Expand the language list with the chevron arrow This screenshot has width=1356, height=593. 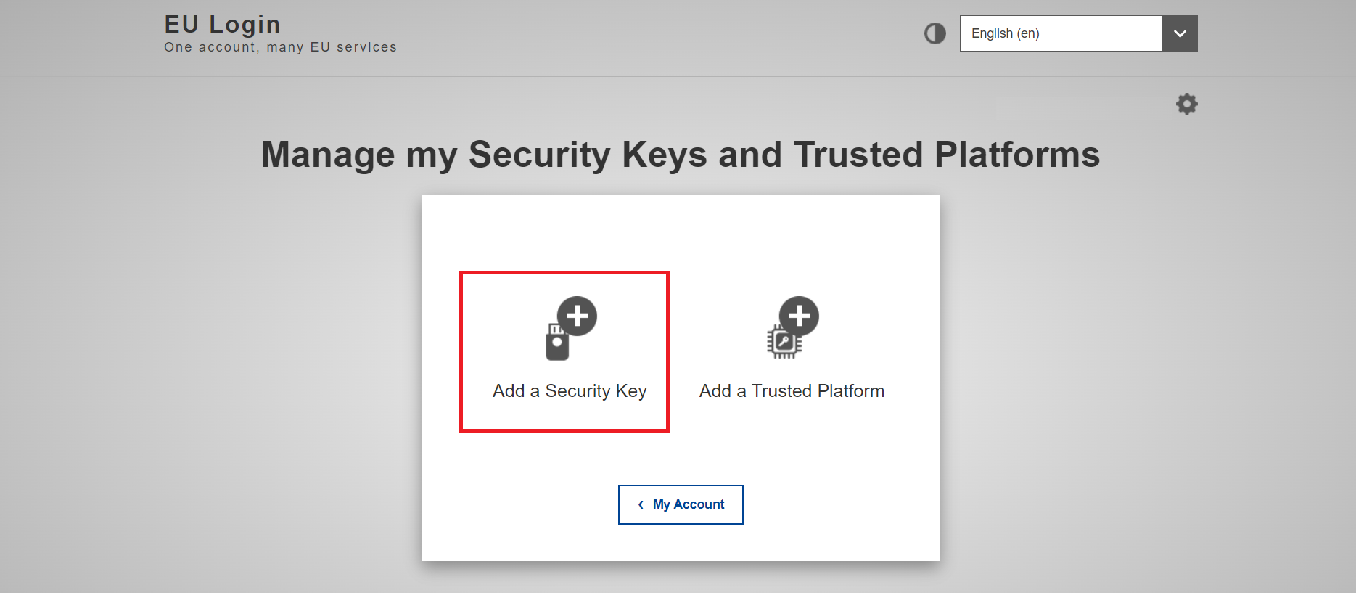tap(1180, 33)
